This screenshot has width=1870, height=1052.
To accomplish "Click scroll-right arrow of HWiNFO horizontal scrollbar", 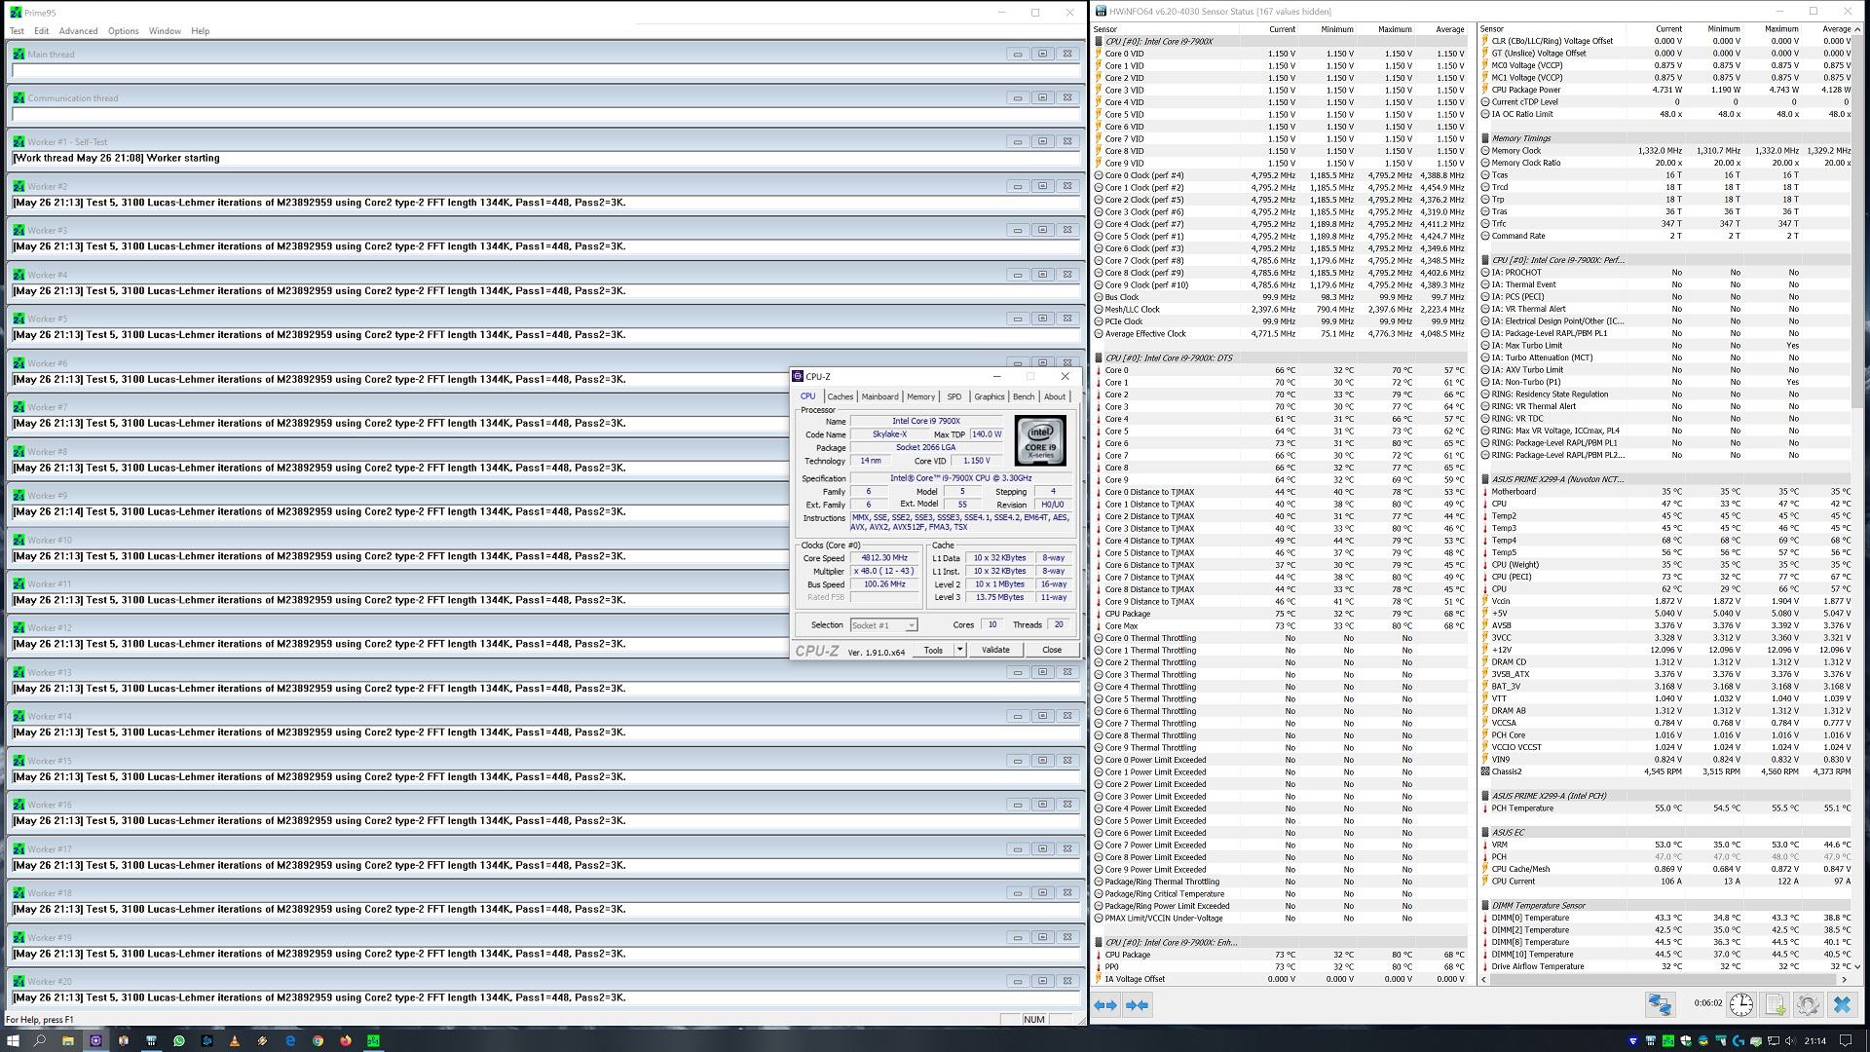I will [1844, 979].
